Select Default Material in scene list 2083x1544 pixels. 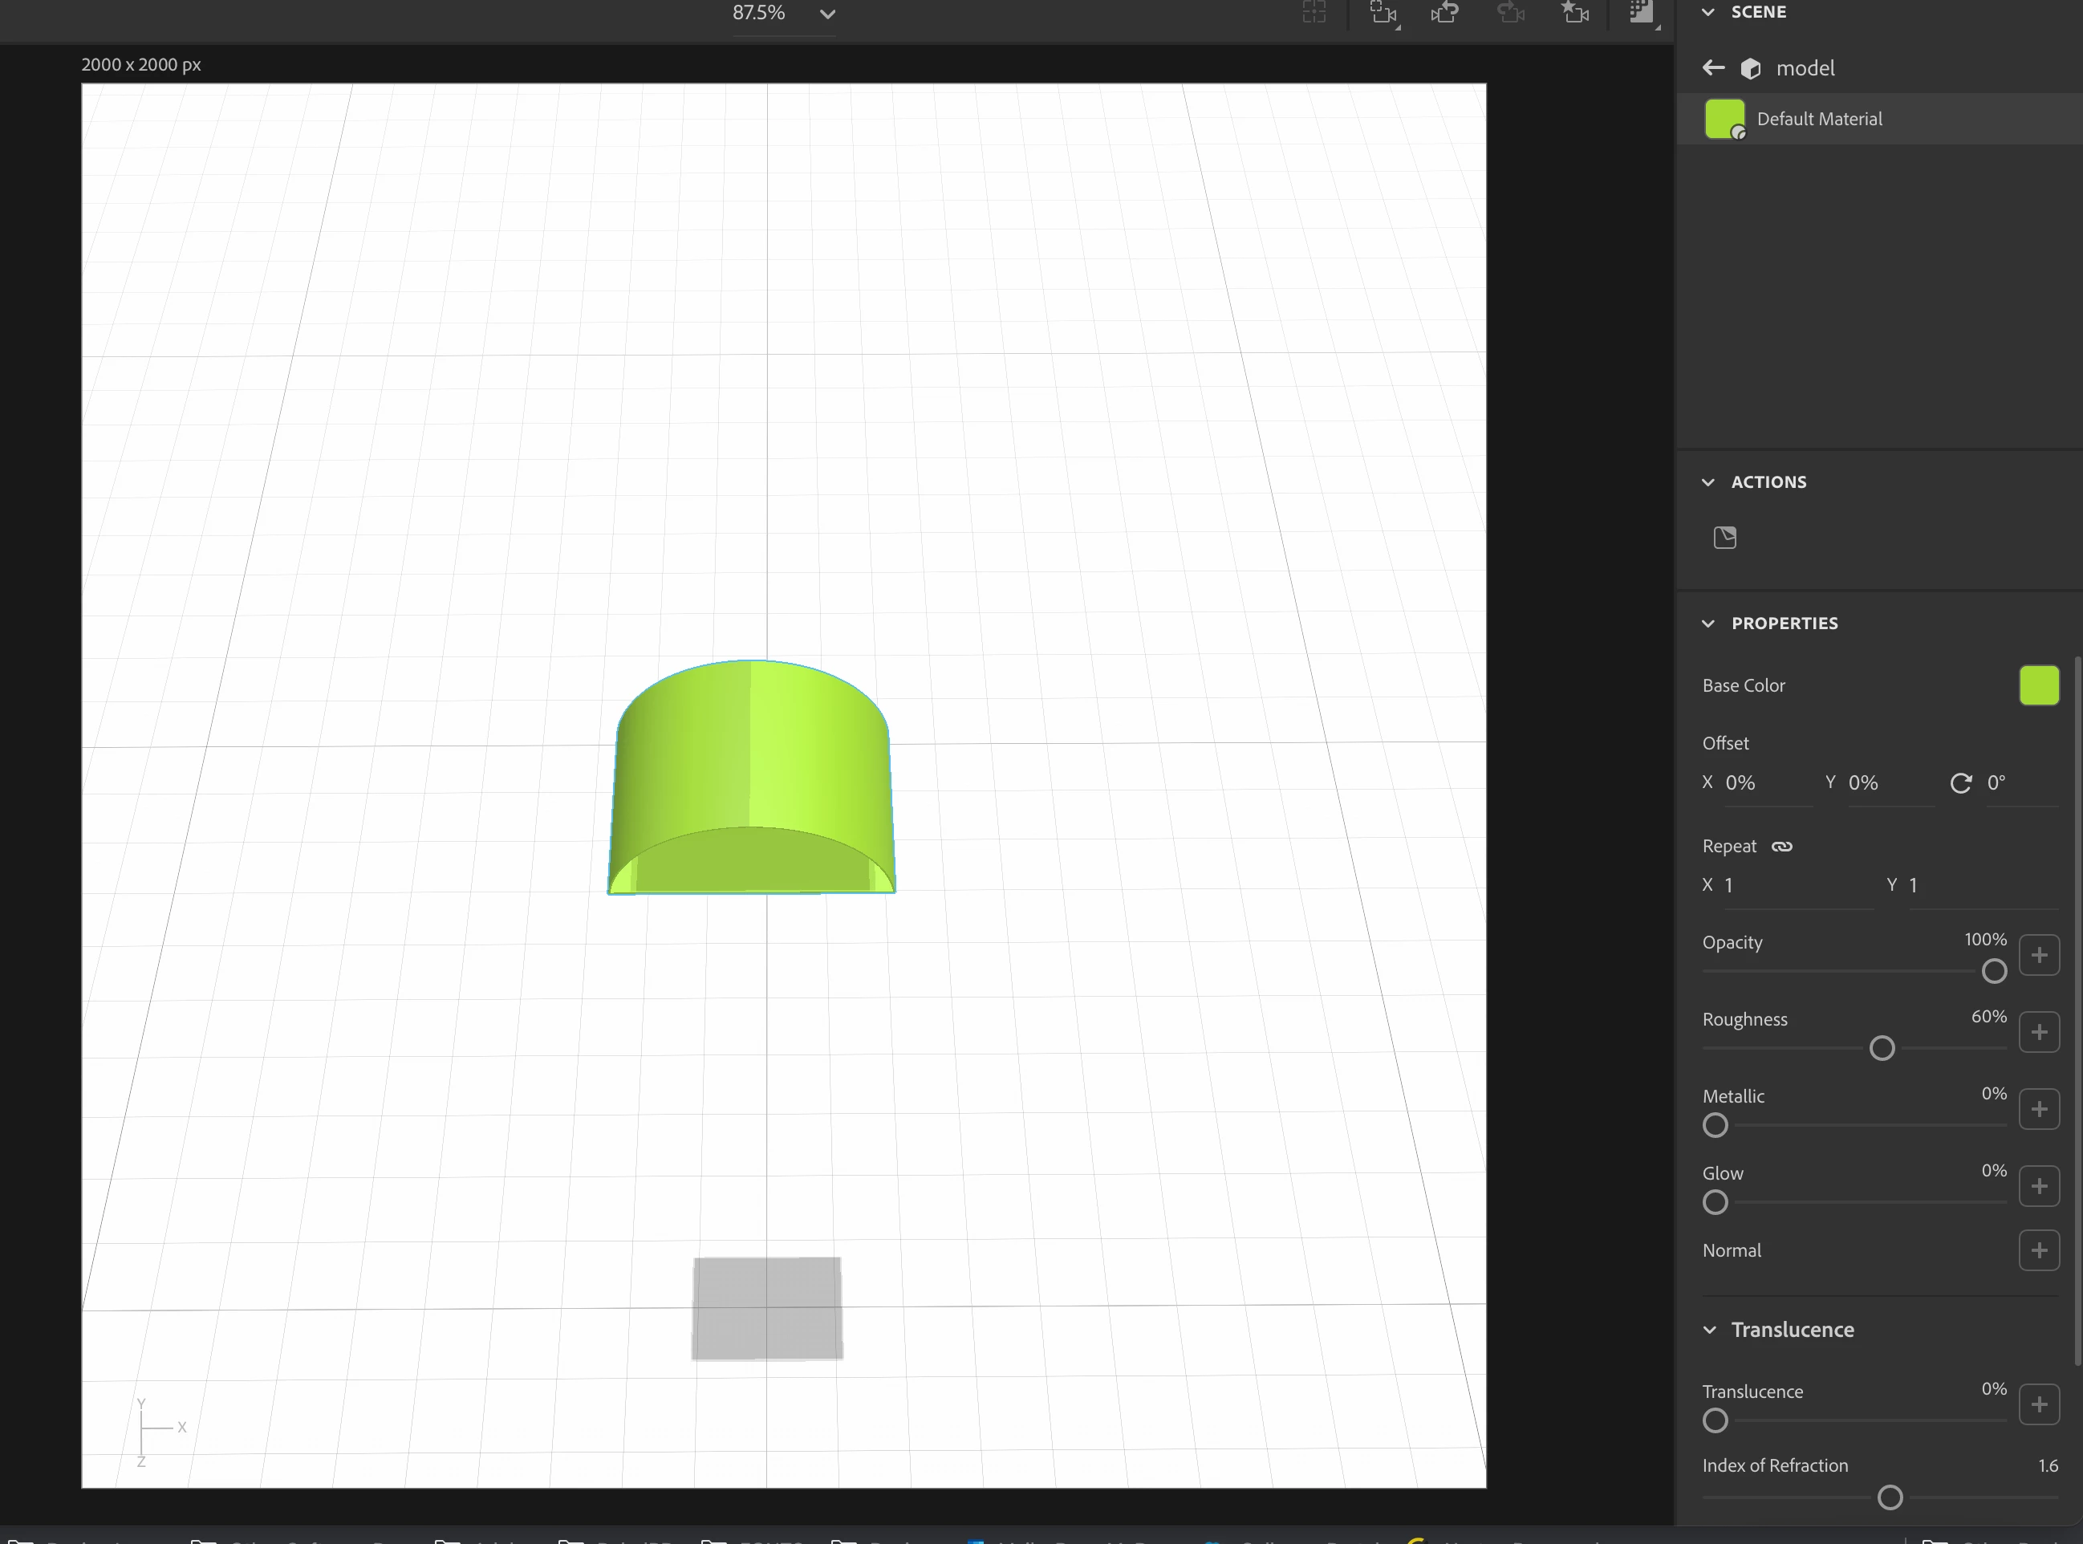tap(1818, 119)
